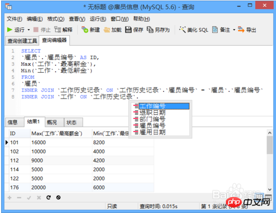Choose 部门编号 in autocomplete list
This screenshot has width=276, height=213.
point(161,119)
